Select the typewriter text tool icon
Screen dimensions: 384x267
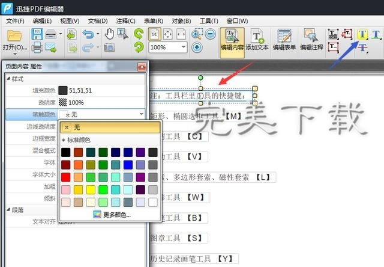point(333,34)
